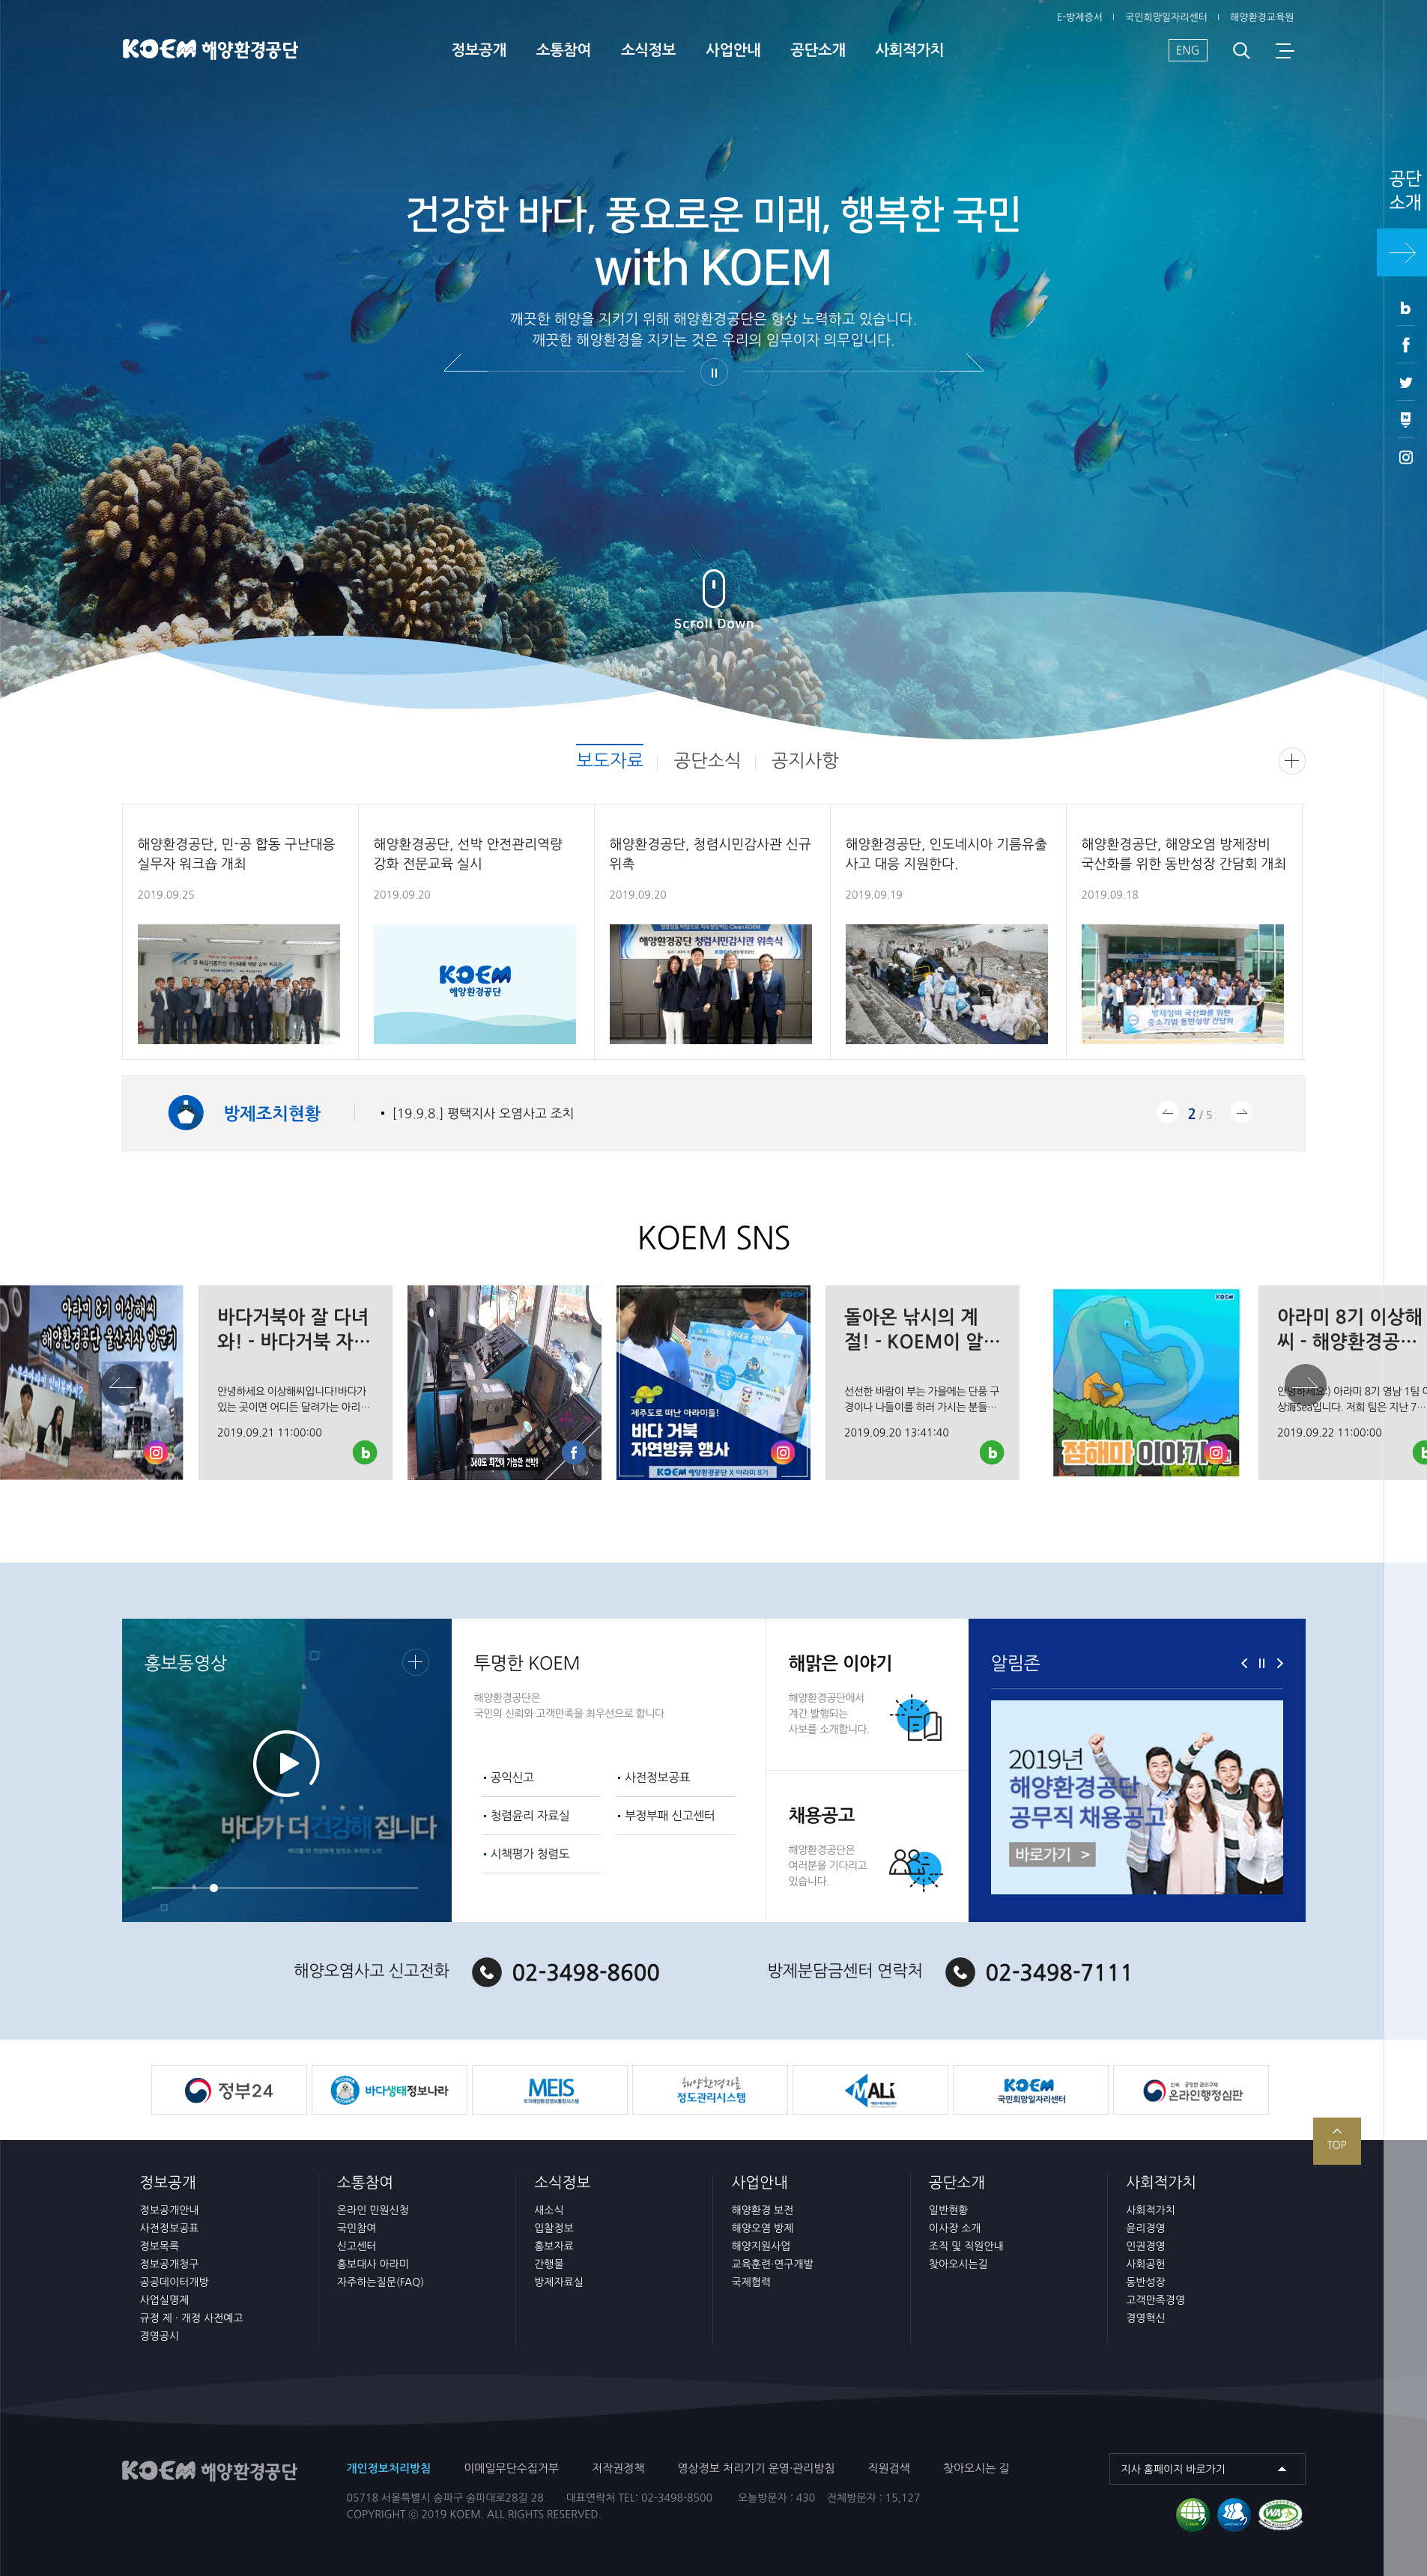Open the hamburger full menu icon
Image resolution: width=1427 pixels, height=2576 pixels.
coord(1285,51)
